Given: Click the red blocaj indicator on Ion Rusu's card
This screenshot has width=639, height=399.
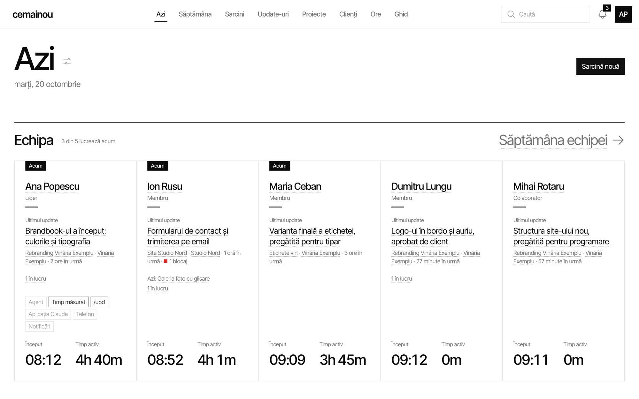Looking at the screenshot, I should pyautogui.click(x=166, y=261).
